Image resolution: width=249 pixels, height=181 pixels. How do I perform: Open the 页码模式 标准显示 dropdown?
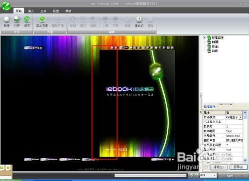[241, 117]
